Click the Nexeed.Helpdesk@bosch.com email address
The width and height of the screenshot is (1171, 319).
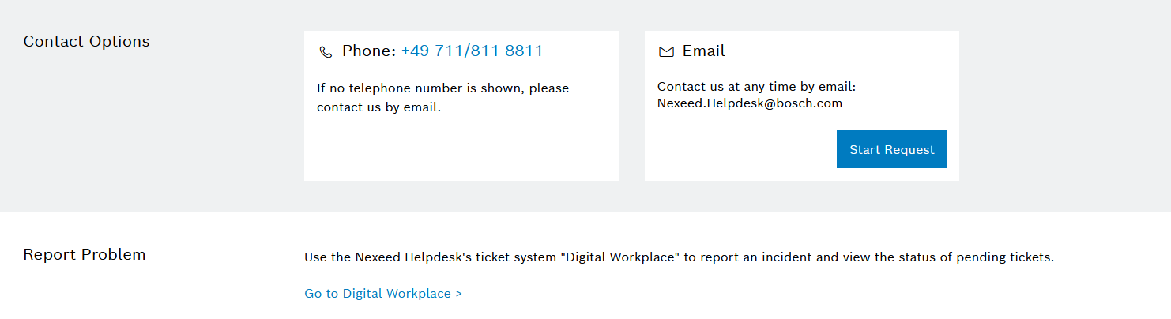pos(749,103)
